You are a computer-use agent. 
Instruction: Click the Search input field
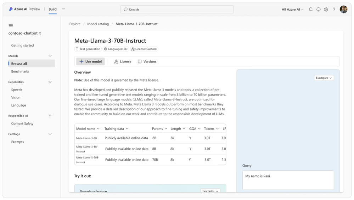tap(177, 10)
